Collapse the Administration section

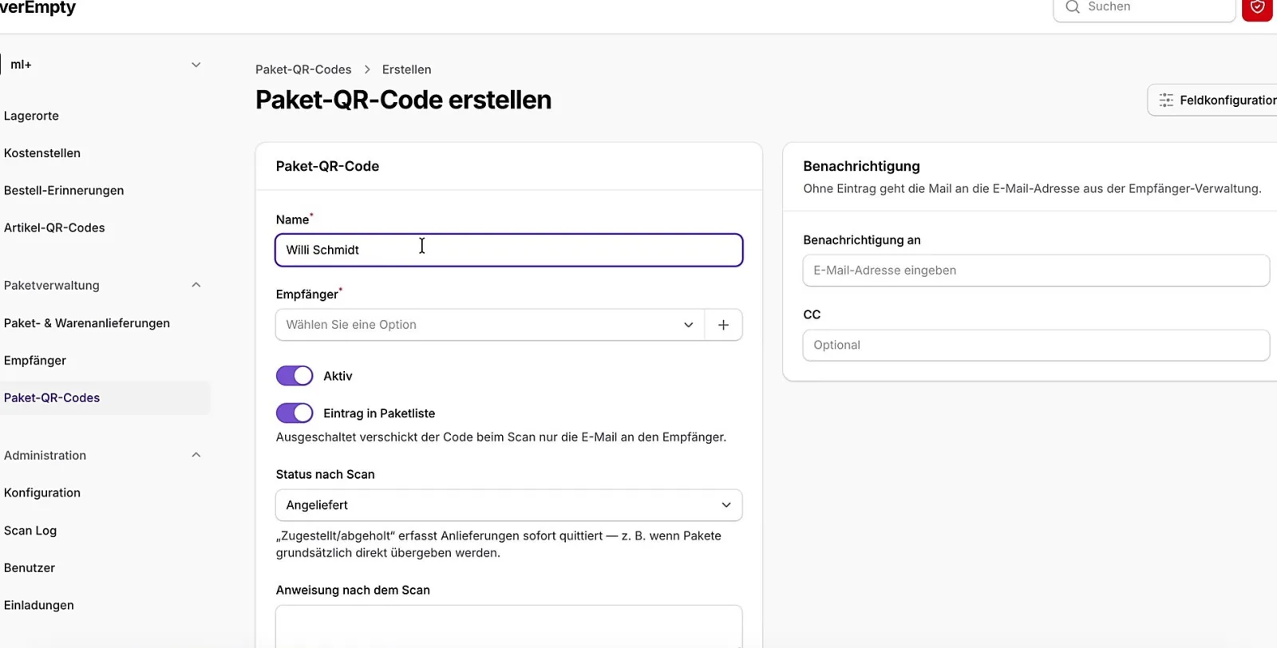(196, 456)
